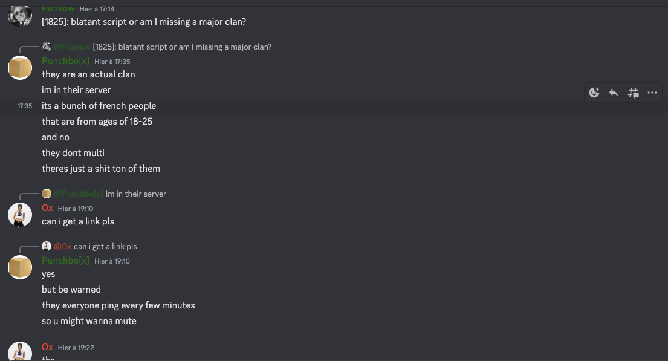Image resolution: width=668 pixels, height=361 pixels.
Task: Jump to the replied "can i get a link pls" preview
Action: pyautogui.click(x=105, y=246)
